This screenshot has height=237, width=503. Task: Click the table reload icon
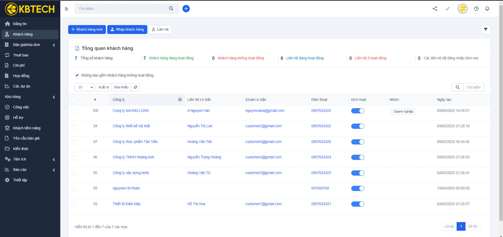[x=136, y=87]
